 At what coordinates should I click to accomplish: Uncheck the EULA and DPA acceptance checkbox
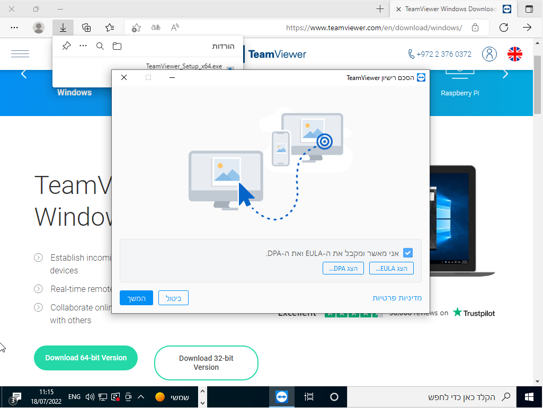click(x=408, y=253)
